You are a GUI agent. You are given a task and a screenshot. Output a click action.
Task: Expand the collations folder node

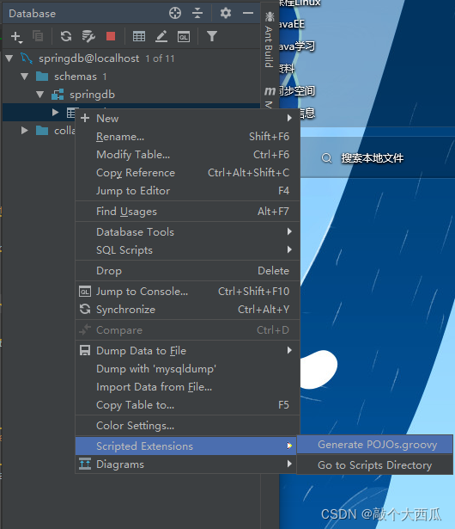pos(25,130)
